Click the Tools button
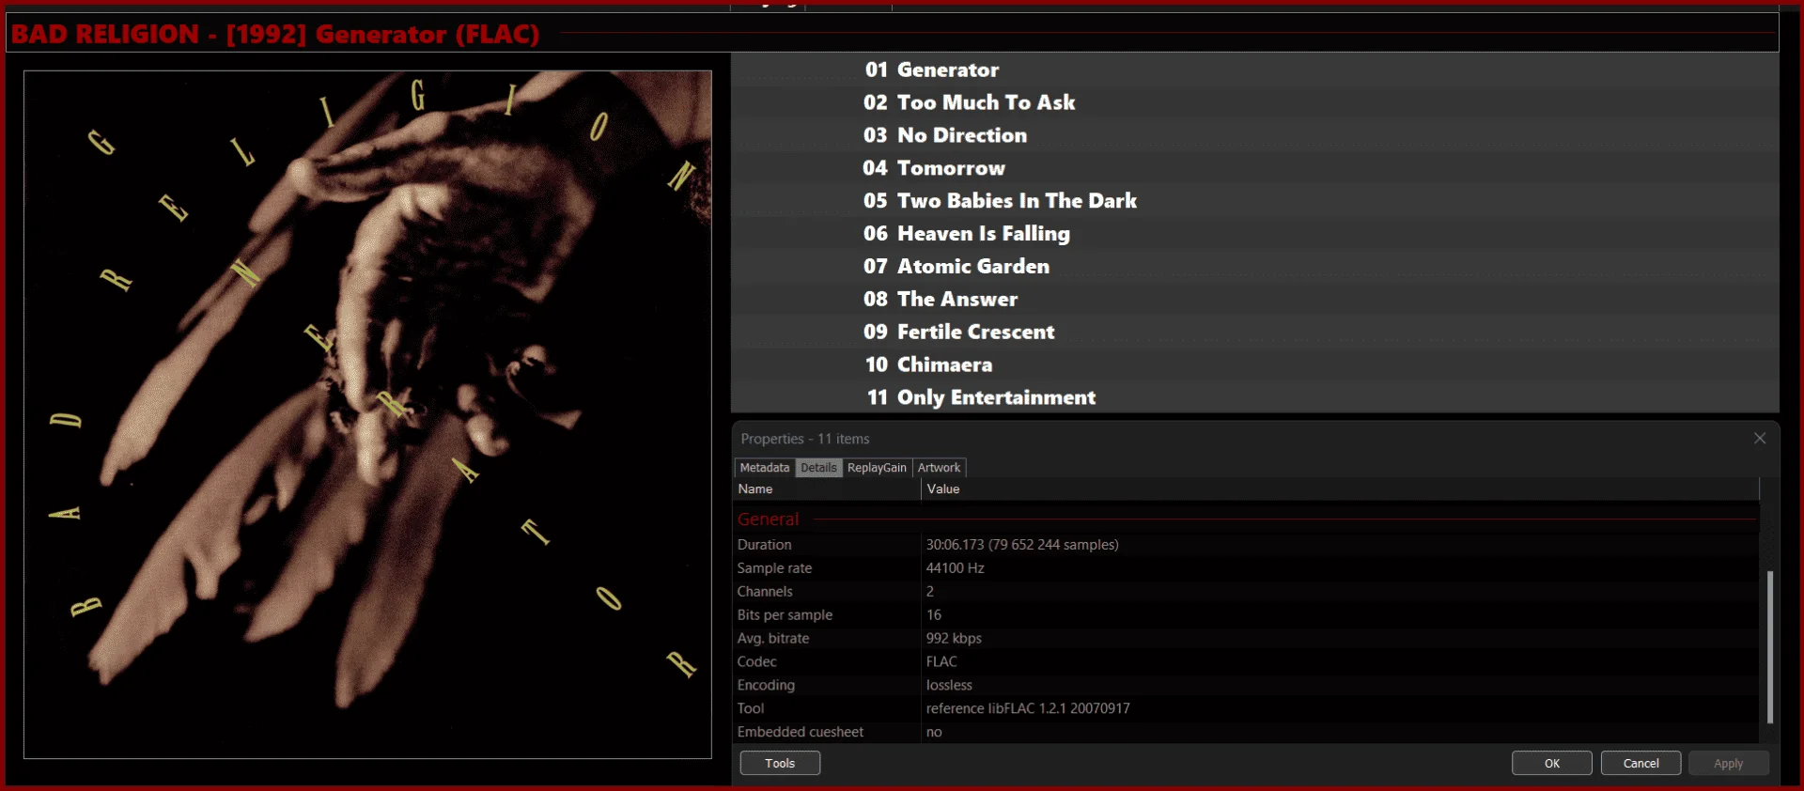The image size is (1804, 791). pyautogui.click(x=780, y=763)
